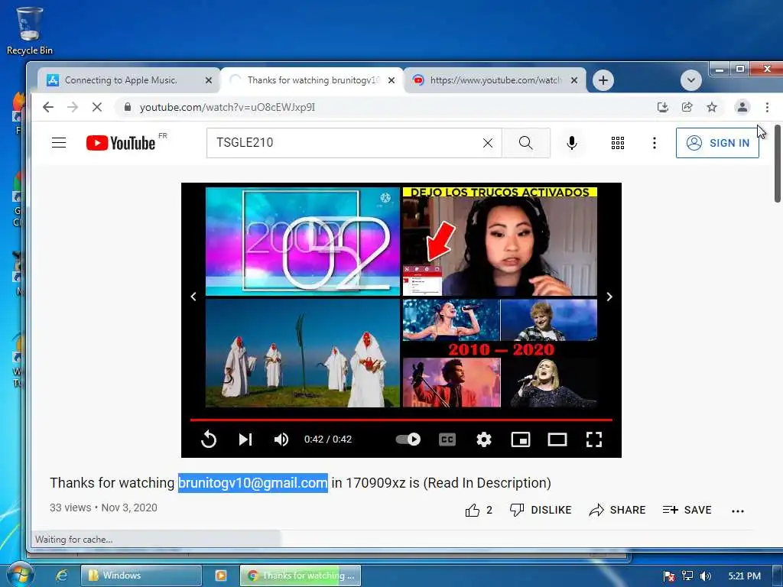Click the DISLIKE button
783x587 pixels.
[x=541, y=510]
